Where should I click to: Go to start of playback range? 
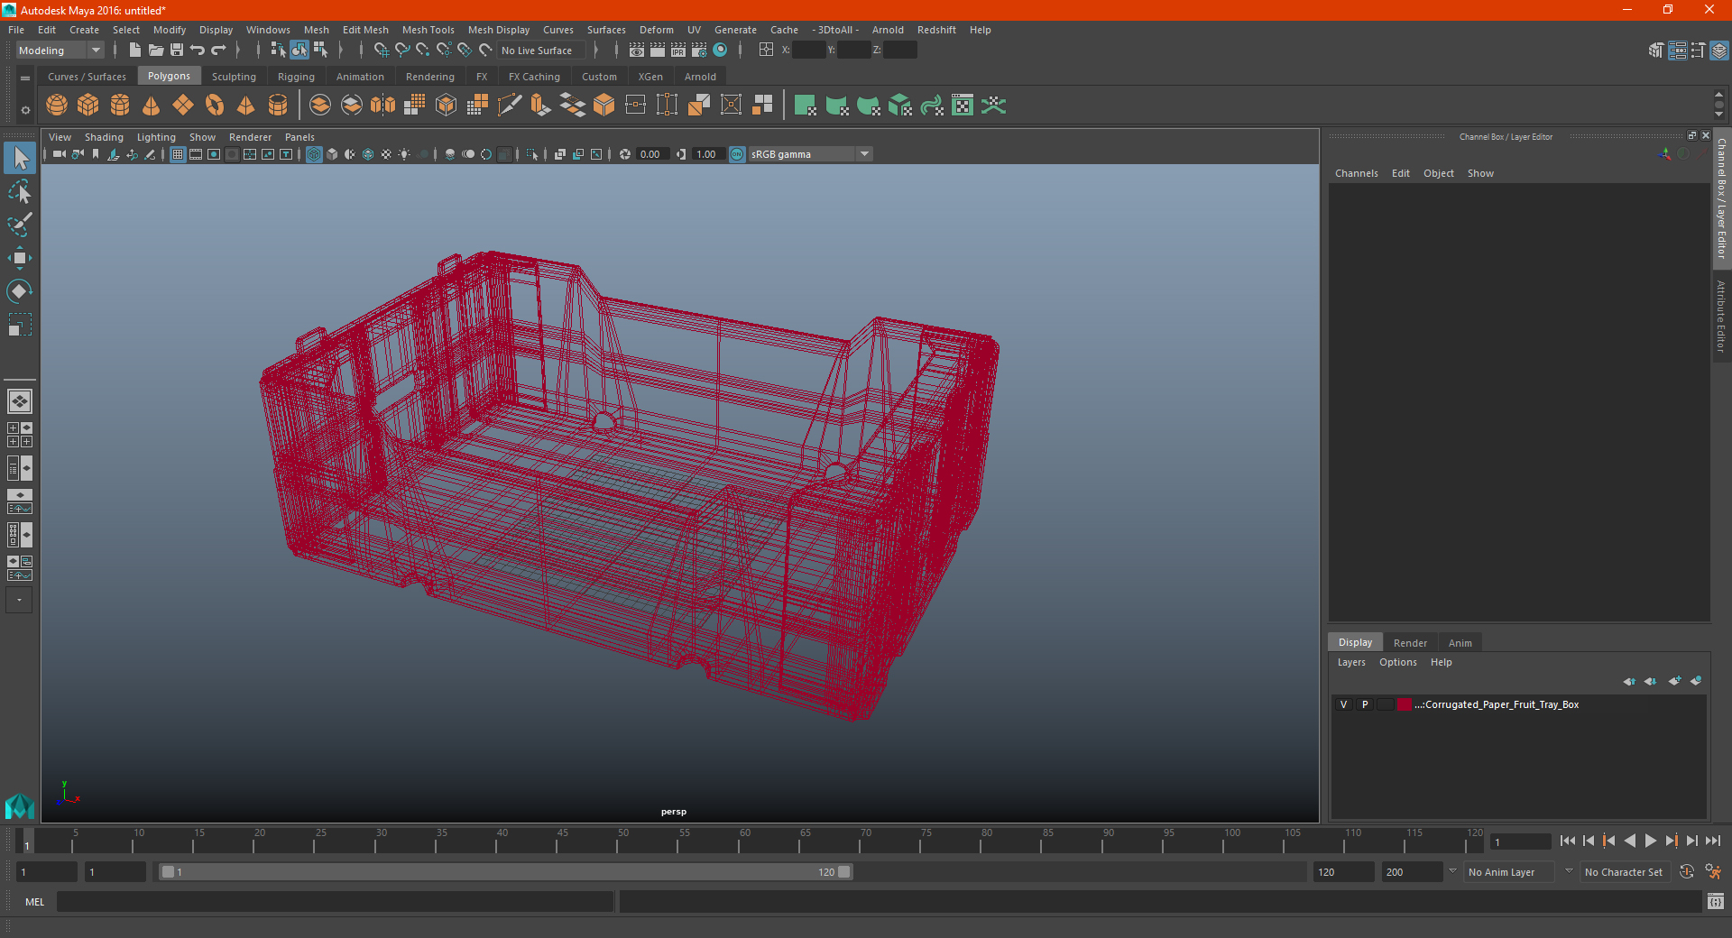pos(1568,841)
